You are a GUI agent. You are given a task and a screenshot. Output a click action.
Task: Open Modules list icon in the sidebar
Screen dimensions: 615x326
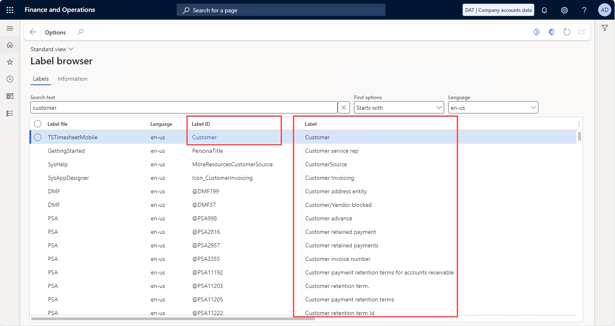10,113
